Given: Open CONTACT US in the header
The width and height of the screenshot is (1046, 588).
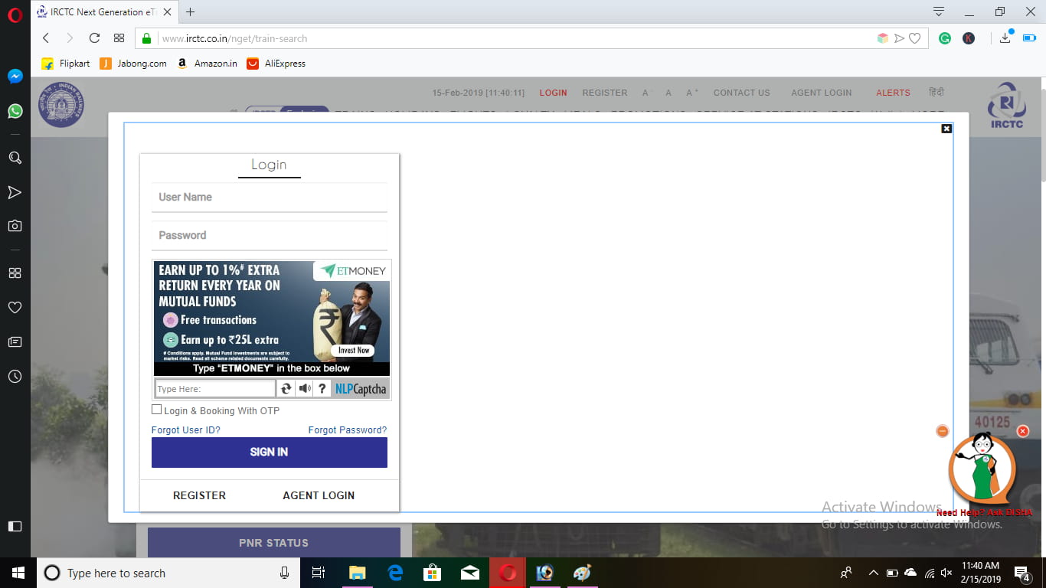Looking at the screenshot, I should [742, 93].
